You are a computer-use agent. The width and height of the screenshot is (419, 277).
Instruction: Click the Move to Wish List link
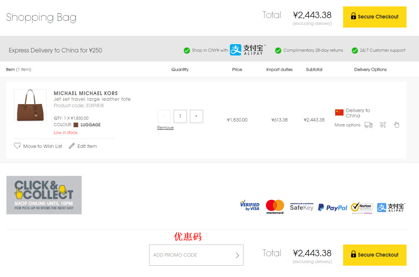(x=43, y=146)
